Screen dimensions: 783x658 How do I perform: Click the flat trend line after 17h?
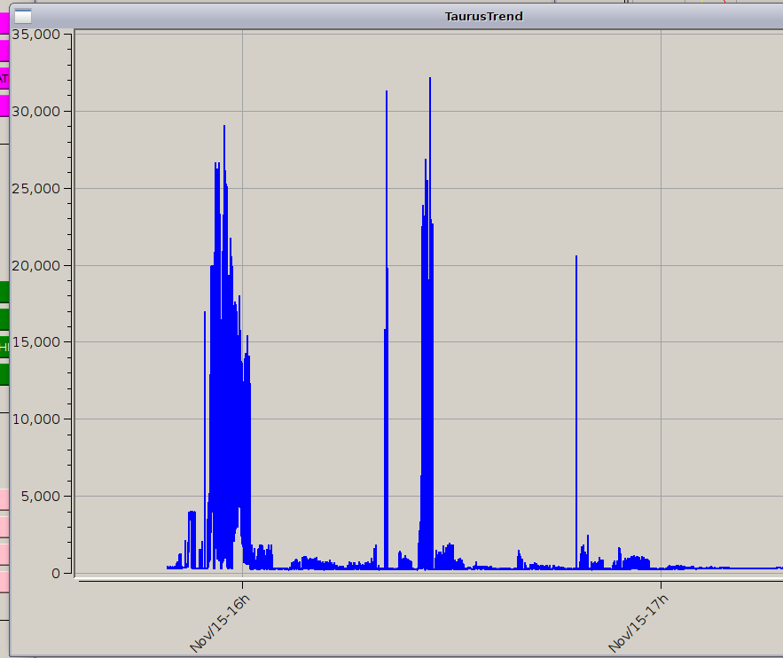[x=727, y=568]
